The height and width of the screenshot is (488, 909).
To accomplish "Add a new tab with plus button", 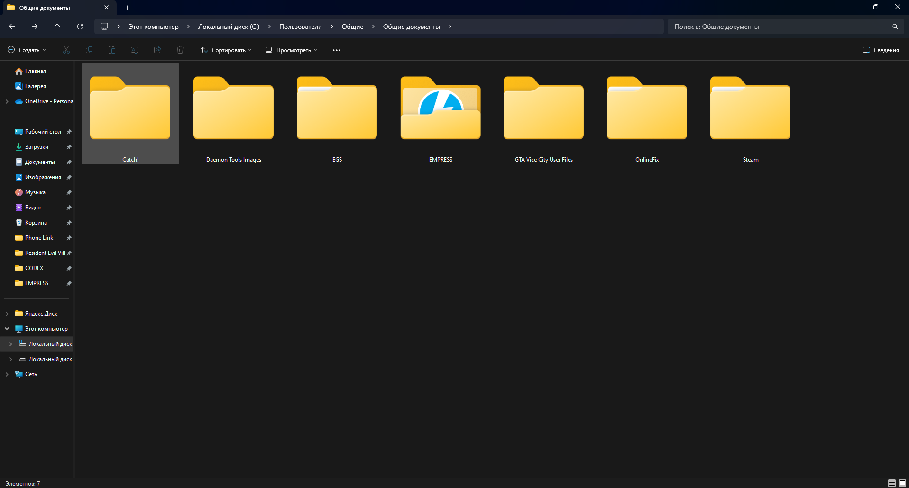I will coord(127,8).
